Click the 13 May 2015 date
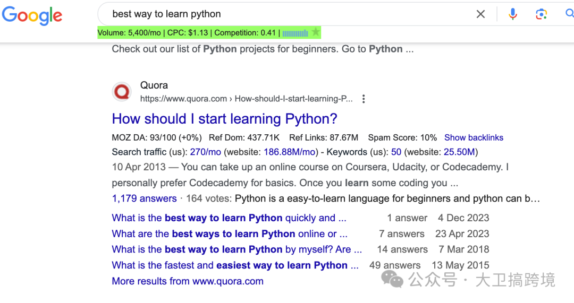574x303 pixels. coord(460,265)
